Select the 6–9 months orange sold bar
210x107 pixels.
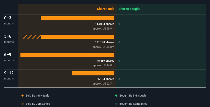click(x=67, y=55)
